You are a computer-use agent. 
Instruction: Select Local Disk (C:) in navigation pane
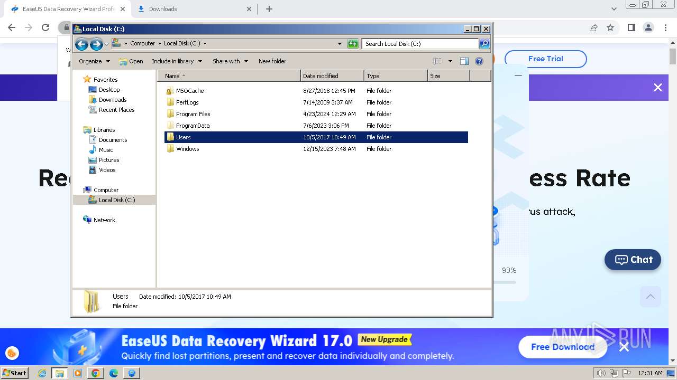coord(116,200)
